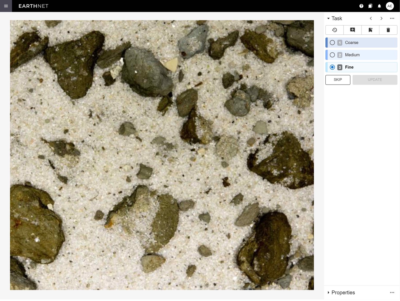
Task: Collapse the Task panel section
Action: point(328,18)
